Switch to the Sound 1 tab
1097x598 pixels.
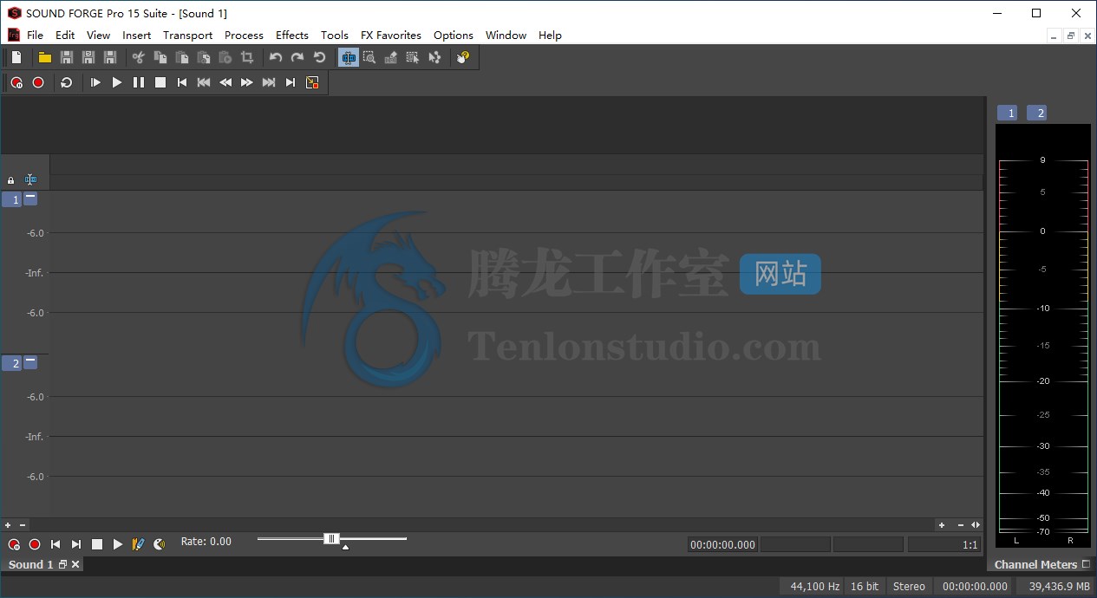point(31,564)
